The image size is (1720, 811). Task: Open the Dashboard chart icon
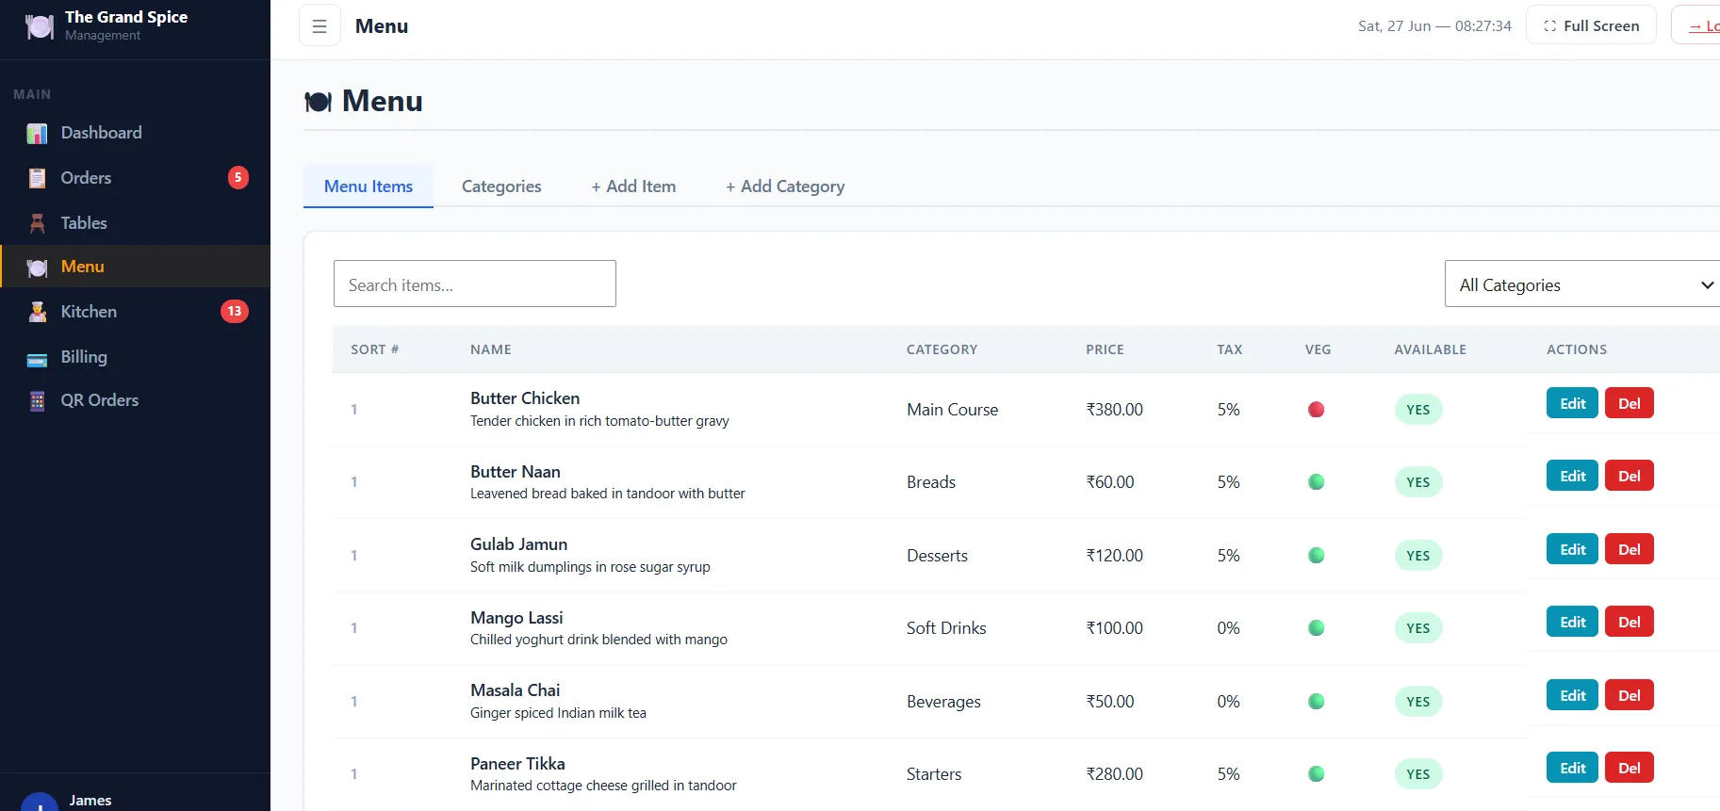tap(37, 134)
